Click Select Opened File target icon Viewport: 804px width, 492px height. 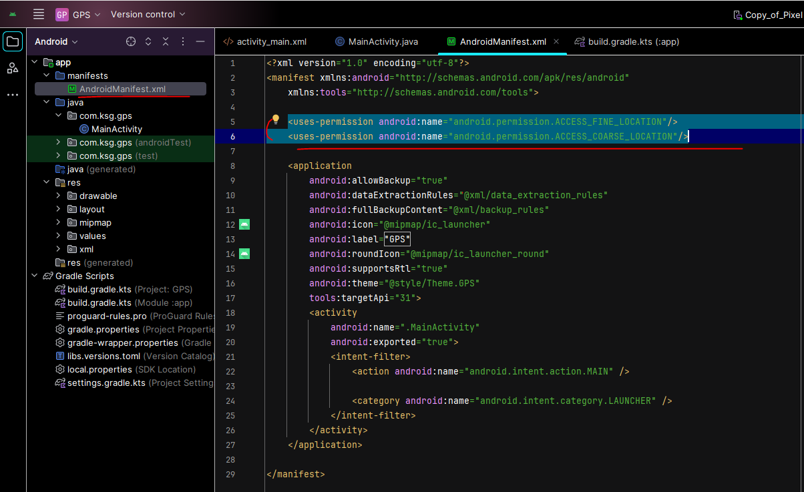(131, 41)
